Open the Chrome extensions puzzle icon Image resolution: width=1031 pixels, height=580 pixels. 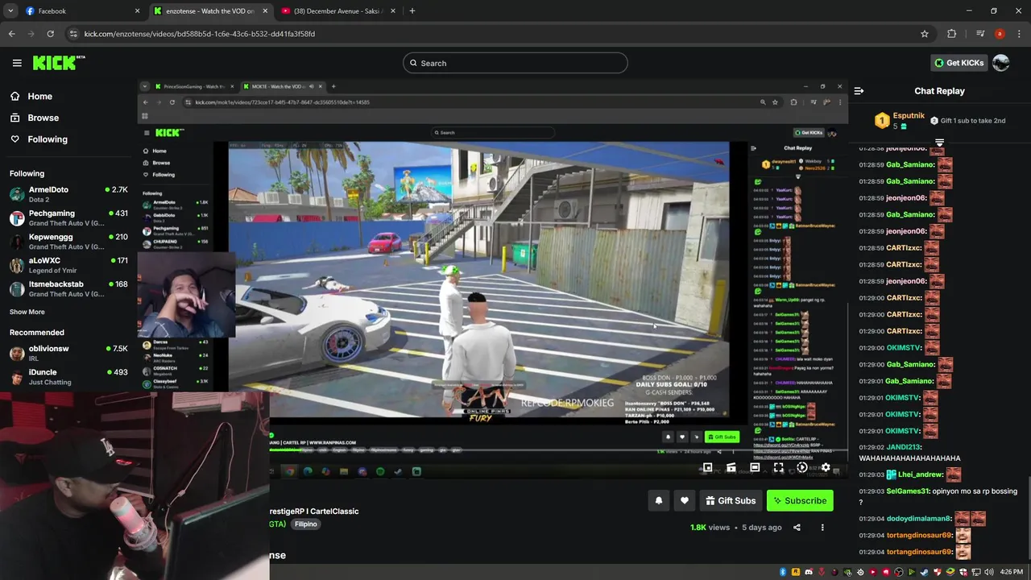[952, 34]
